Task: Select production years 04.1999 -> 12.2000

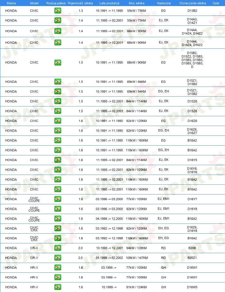Action: (109, 219)
